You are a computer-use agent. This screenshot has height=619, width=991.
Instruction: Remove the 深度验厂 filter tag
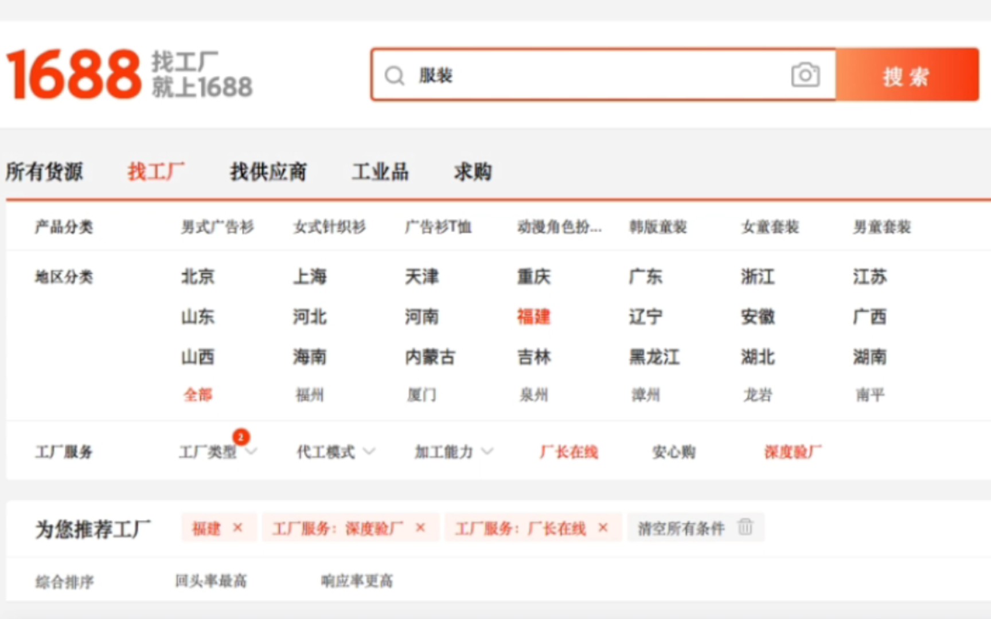[x=420, y=527]
